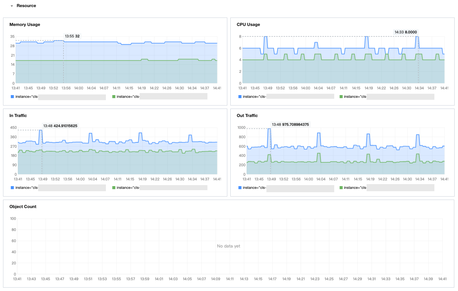Select the CPU Usage chart title
Viewport: 458px width, 291px height.
(248, 25)
